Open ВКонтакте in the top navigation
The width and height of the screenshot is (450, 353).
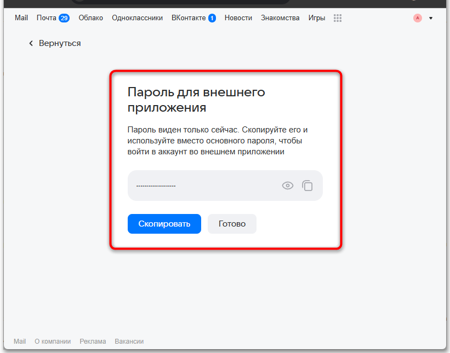coord(189,18)
